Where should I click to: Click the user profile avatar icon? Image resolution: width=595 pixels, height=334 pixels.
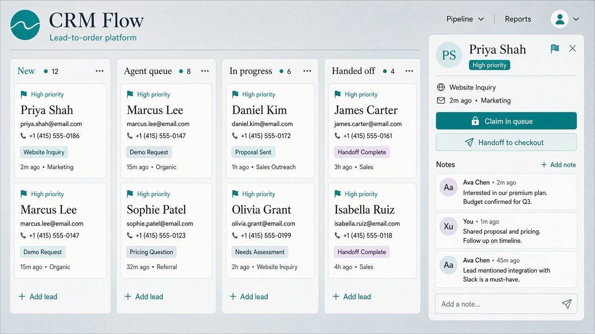pyautogui.click(x=560, y=19)
